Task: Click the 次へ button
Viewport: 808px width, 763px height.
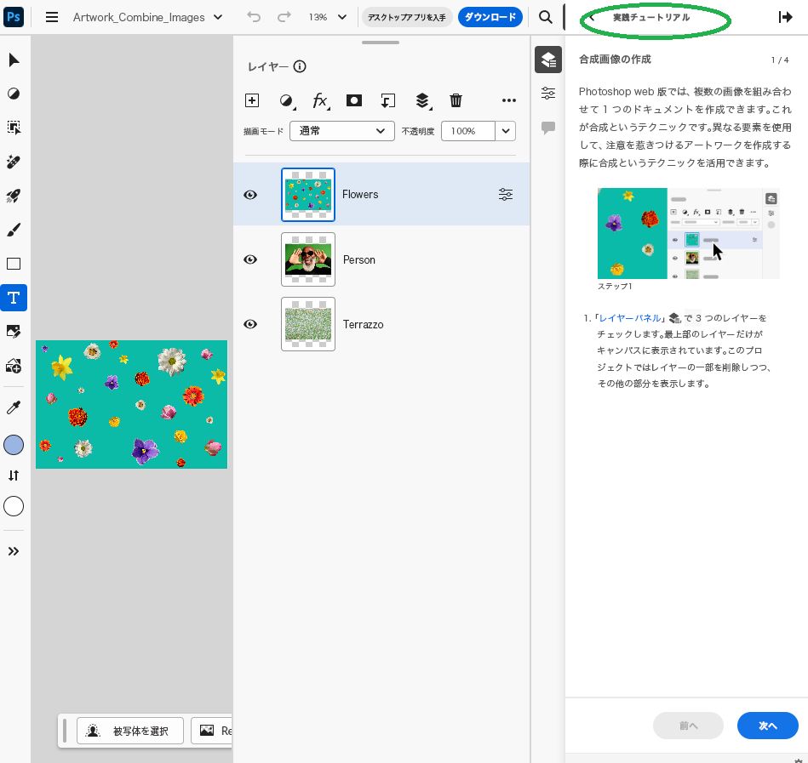Action: [768, 726]
